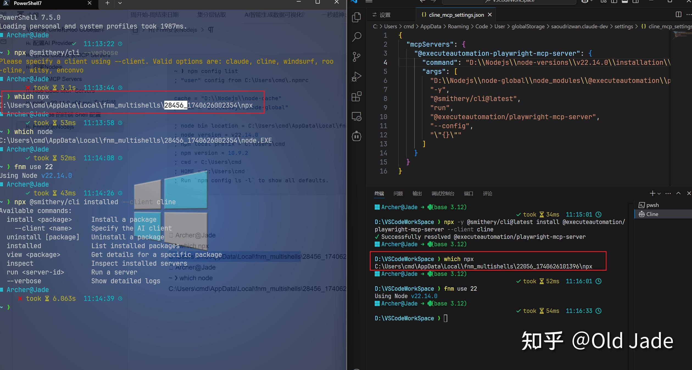Click the VSCodeWorkSpace command center box
692x370 pixels.
[x=509, y=1]
